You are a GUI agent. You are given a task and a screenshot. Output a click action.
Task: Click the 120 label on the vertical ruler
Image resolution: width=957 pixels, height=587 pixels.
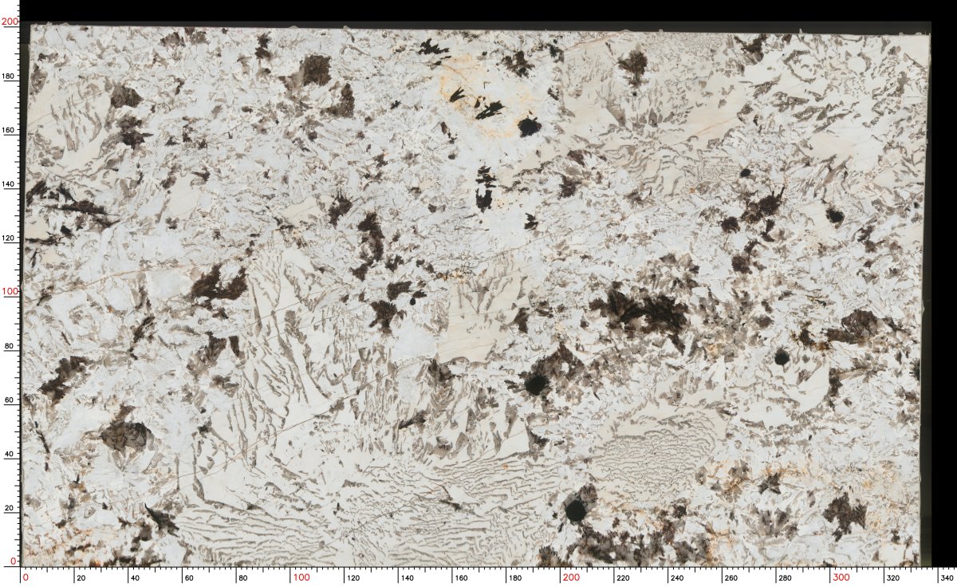pyautogui.click(x=9, y=238)
